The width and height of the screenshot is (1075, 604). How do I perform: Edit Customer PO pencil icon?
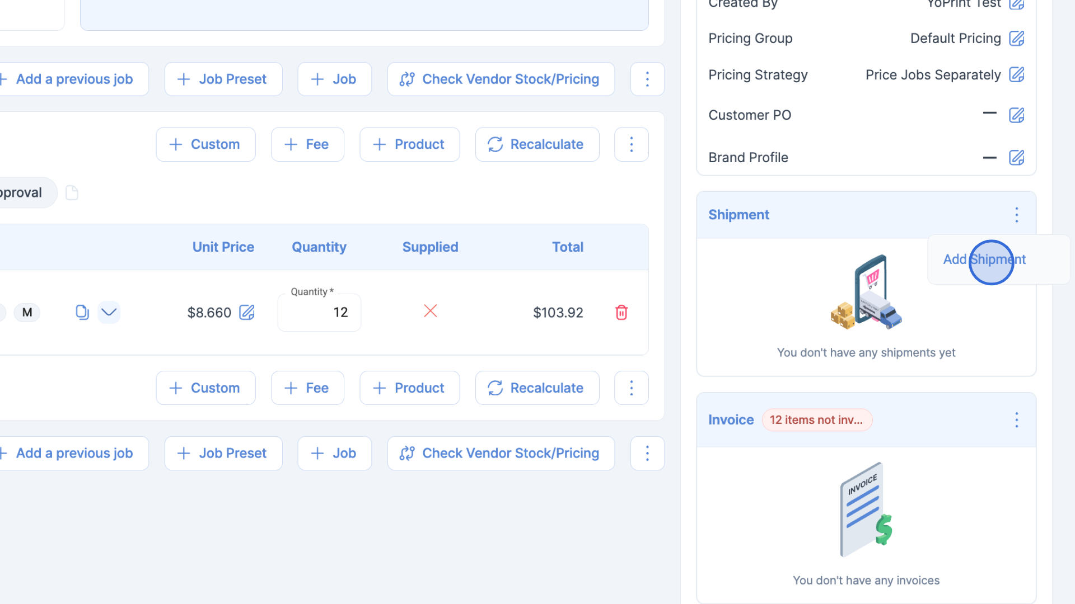pos(1016,115)
